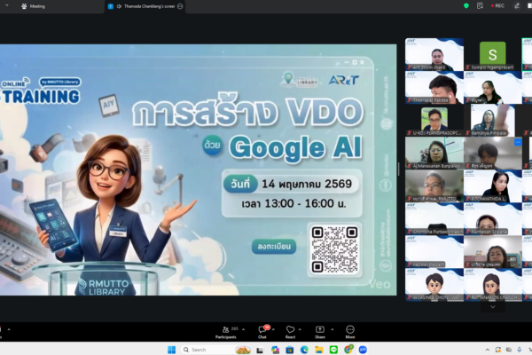This screenshot has height=355, width=532.
Task: Switch to the Meeting tab
Action: [x=33, y=6]
